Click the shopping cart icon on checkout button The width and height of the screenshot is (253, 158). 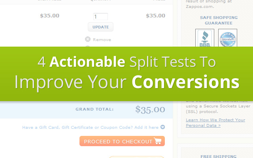[x=158, y=141]
